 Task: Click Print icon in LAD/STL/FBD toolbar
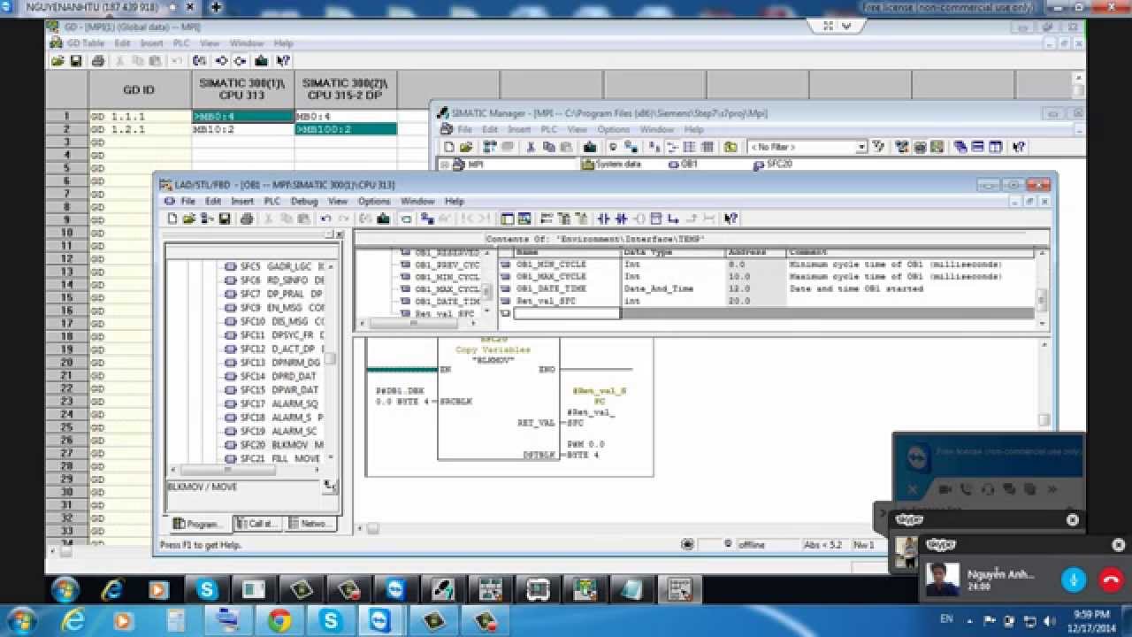(x=247, y=219)
